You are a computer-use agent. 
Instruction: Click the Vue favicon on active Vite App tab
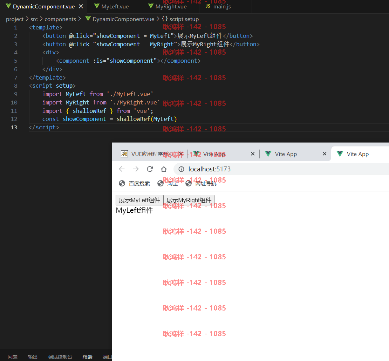click(340, 154)
